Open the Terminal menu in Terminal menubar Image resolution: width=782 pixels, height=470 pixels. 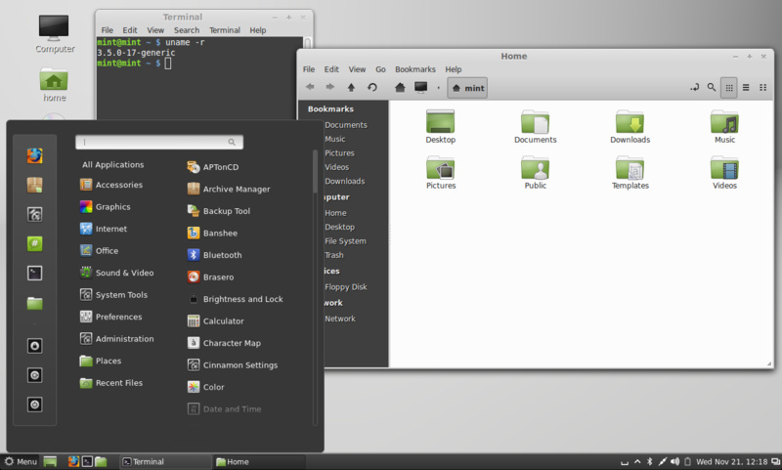[x=225, y=30]
